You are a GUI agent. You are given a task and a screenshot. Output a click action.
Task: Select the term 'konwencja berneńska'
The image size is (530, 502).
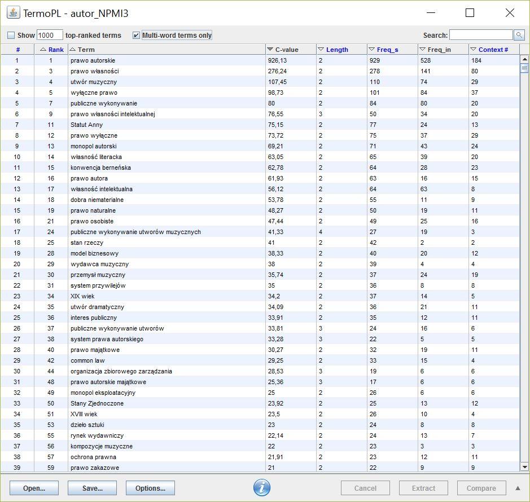(100, 168)
